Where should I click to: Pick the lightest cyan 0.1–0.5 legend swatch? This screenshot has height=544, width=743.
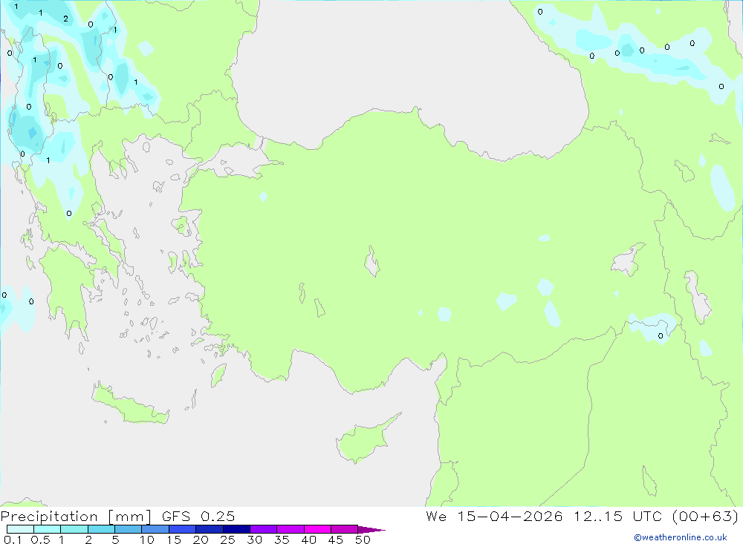(20, 529)
